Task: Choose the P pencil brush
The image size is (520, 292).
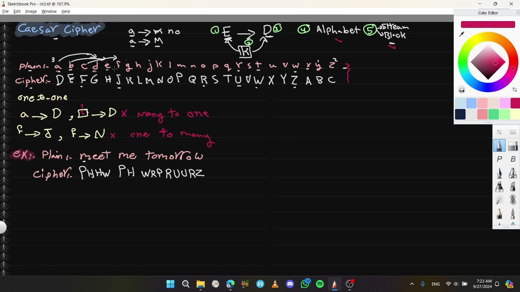Action: [499, 159]
